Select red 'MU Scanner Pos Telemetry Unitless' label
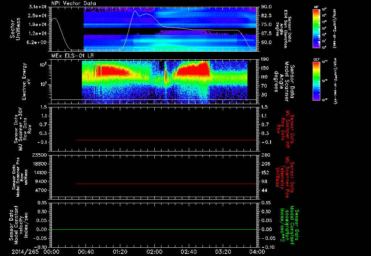 tap(285, 177)
